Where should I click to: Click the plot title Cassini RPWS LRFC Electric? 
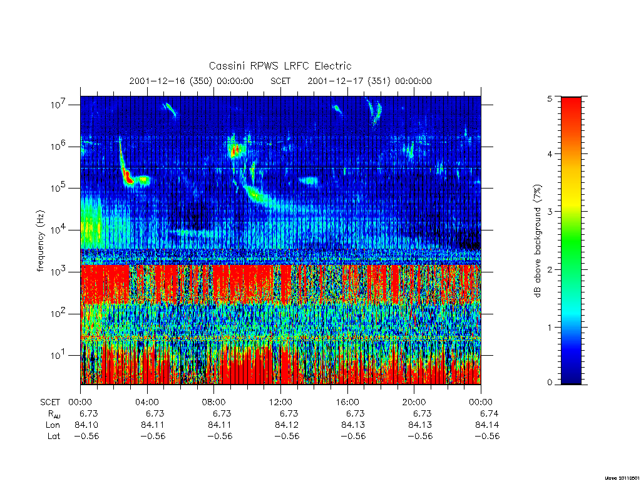click(x=280, y=66)
